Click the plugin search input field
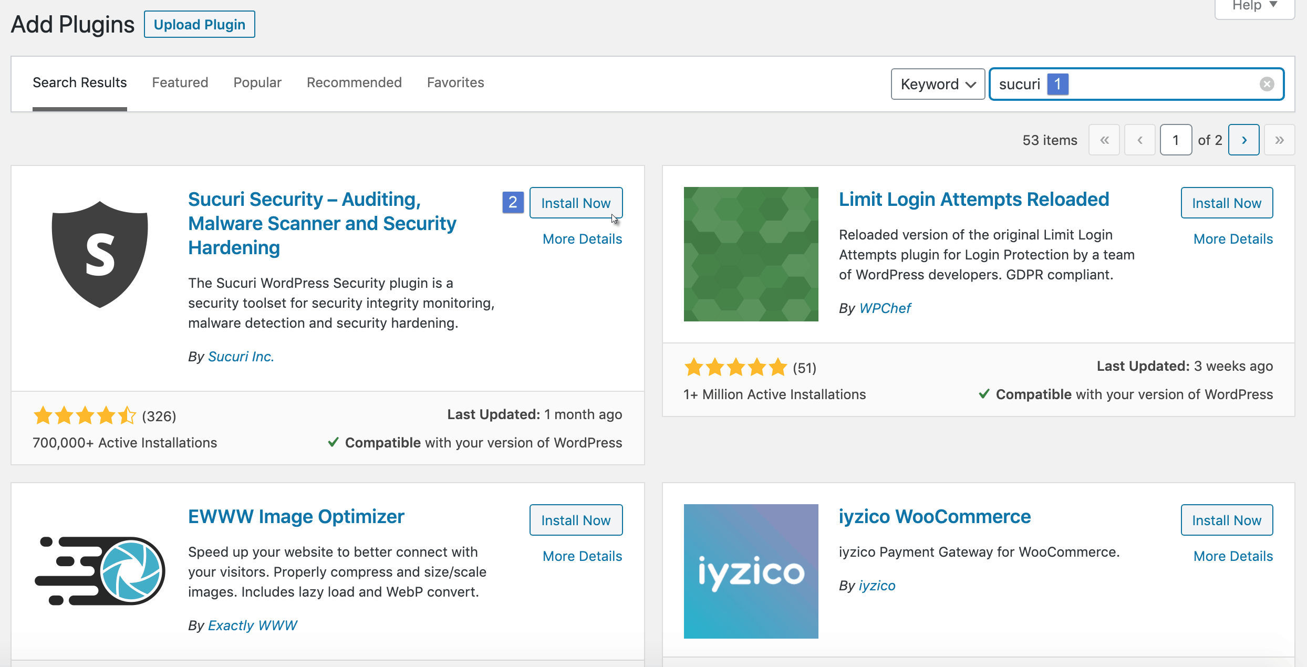The width and height of the screenshot is (1307, 667). [1136, 84]
